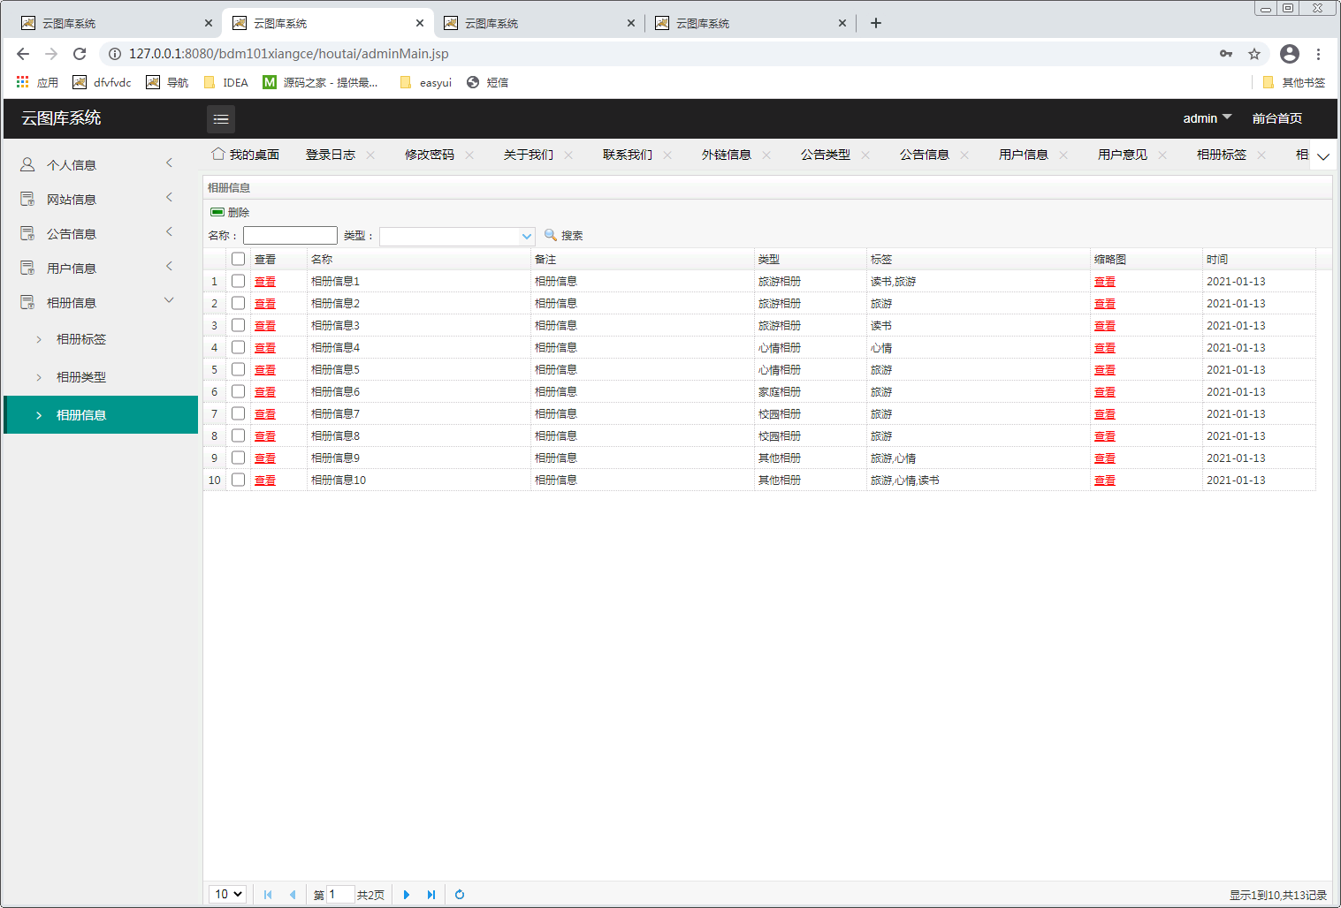Check the checkbox for 相册信息5 row

tap(238, 369)
